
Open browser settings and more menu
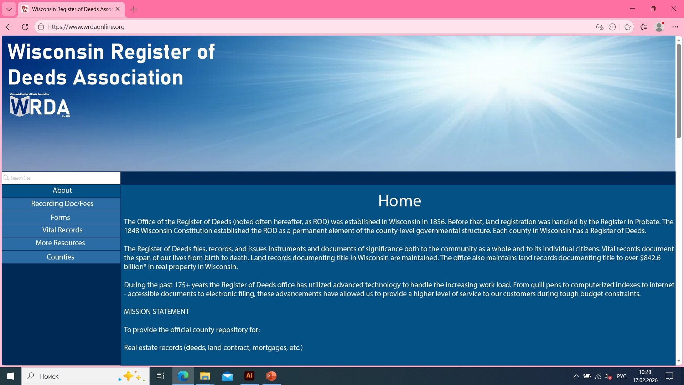click(675, 27)
